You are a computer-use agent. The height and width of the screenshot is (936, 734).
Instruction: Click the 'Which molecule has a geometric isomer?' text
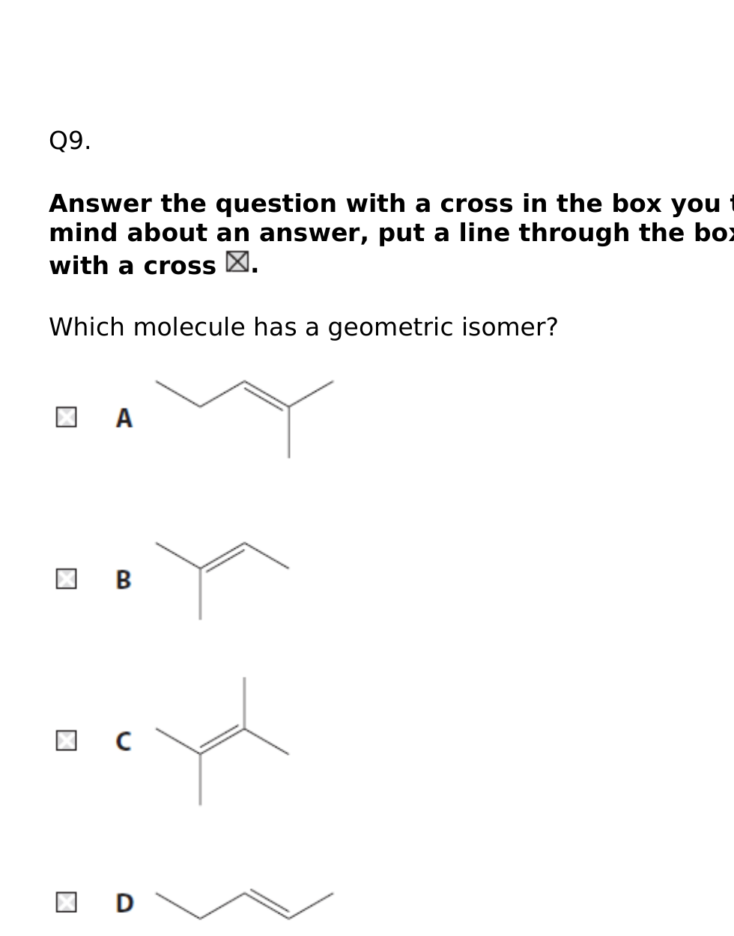tap(303, 328)
